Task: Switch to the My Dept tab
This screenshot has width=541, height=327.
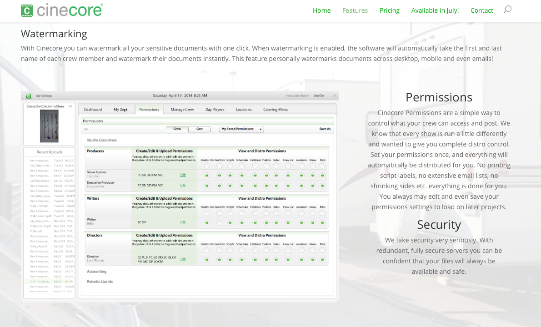Action: (120, 110)
